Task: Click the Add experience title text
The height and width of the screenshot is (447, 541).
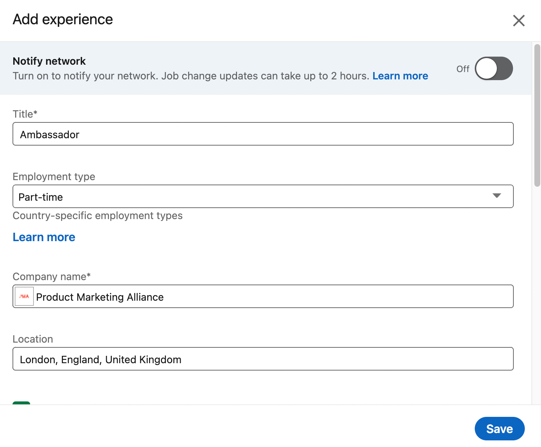Action: (x=63, y=19)
